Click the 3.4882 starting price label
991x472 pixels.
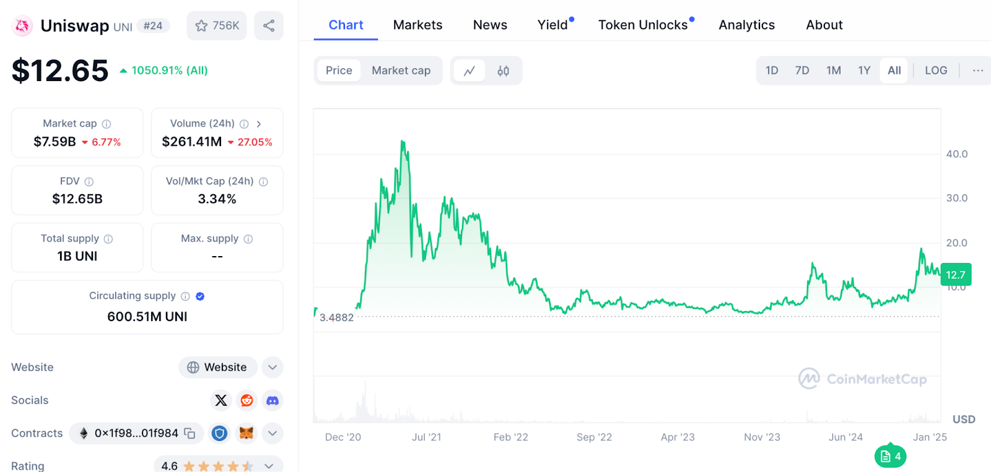click(x=336, y=317)
